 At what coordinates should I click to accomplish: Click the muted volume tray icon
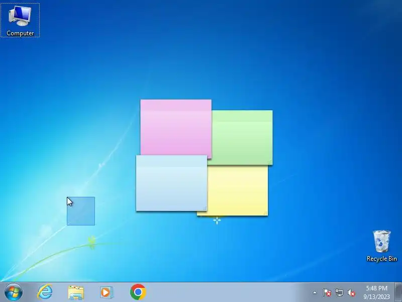[x=351, y=292]
